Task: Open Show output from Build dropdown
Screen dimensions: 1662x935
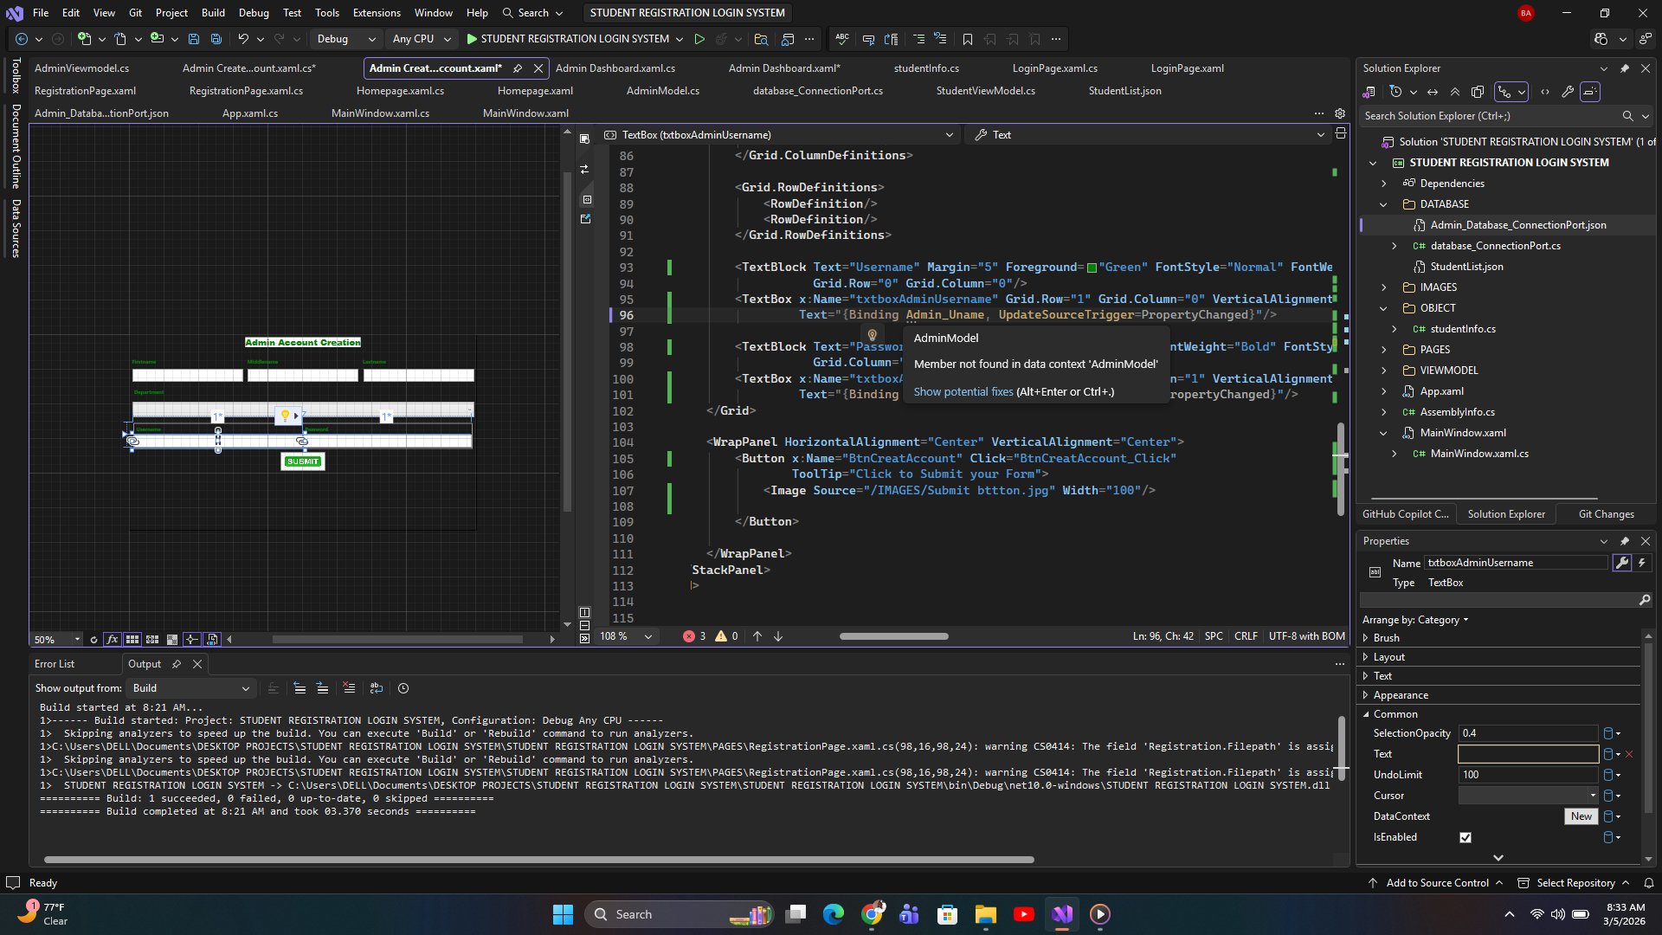Action: pos(190,688)
